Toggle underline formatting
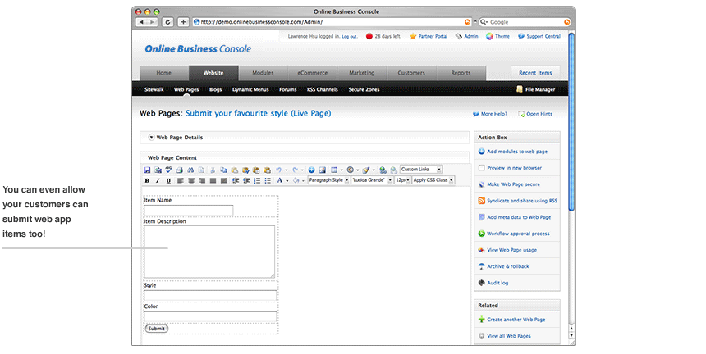Viewport: 706px width, 354px height. [169, 180]
